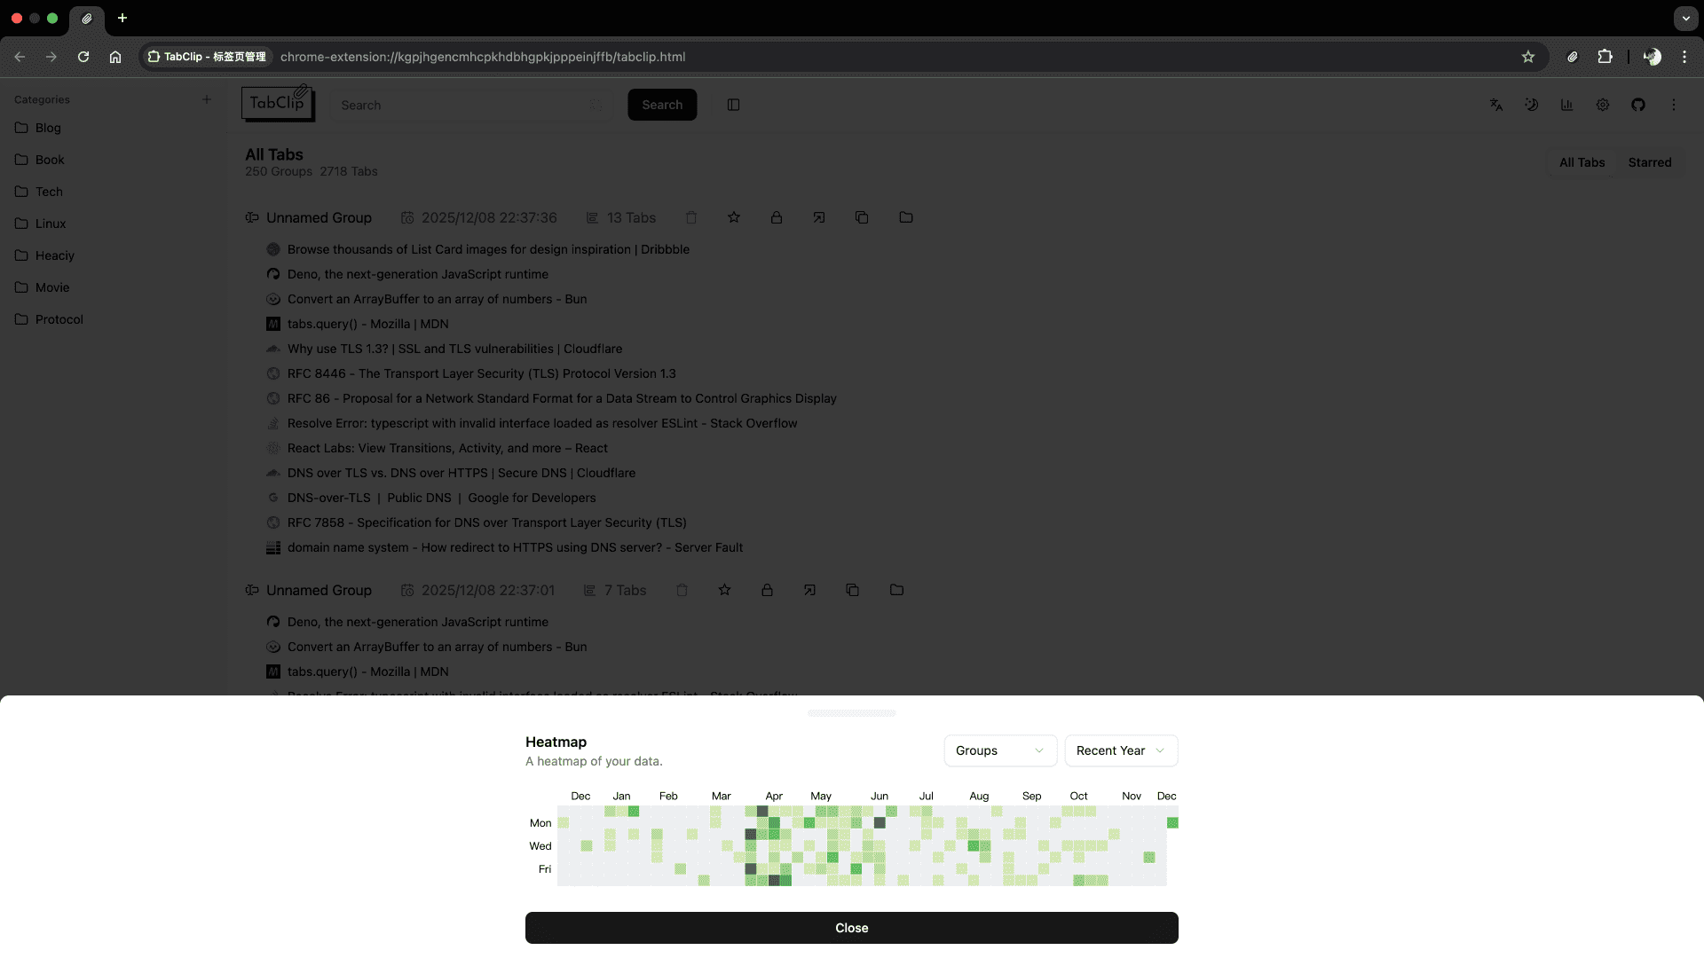Star the first Unnamed Group

734,217
